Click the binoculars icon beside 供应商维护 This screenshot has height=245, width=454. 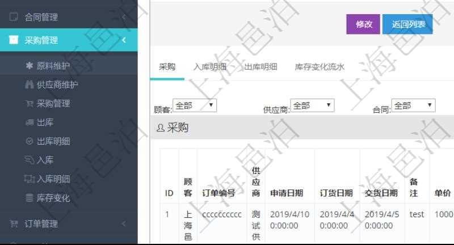pyautogui.click(x=30, y=85)
